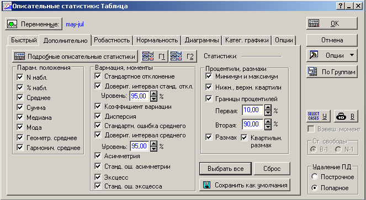
Task: Open the Быстрый tab
Action: [x=24, y=40]
